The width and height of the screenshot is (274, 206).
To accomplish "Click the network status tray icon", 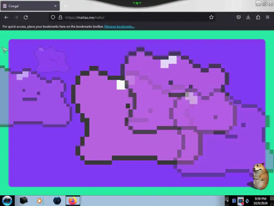I will (x=241, y=201).
